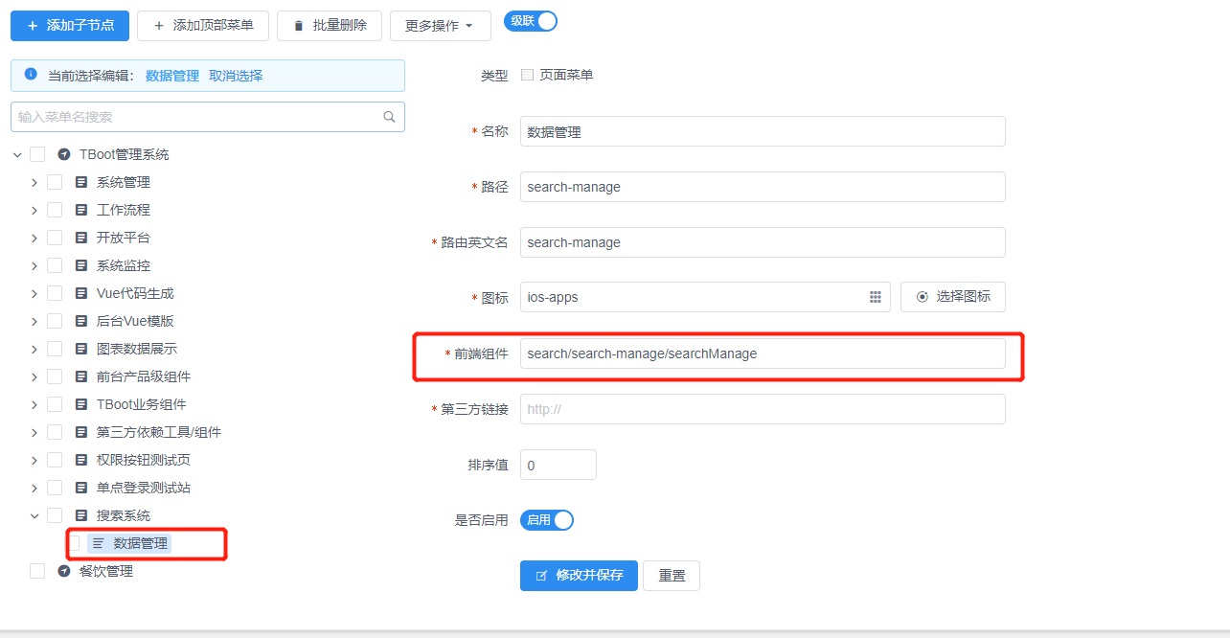Click the TBoot业务组件 menu icon

(x=81, y=404)
